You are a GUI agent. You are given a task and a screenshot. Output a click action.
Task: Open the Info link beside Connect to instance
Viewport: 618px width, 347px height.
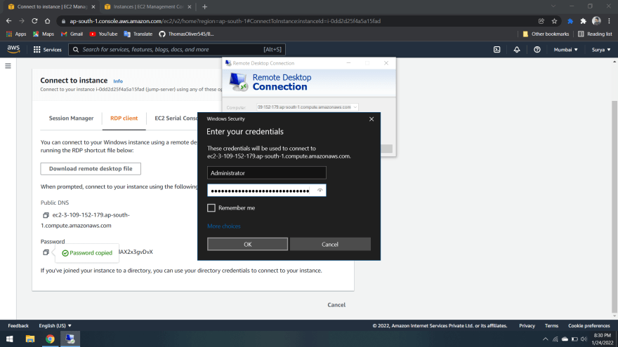point(118,81)
